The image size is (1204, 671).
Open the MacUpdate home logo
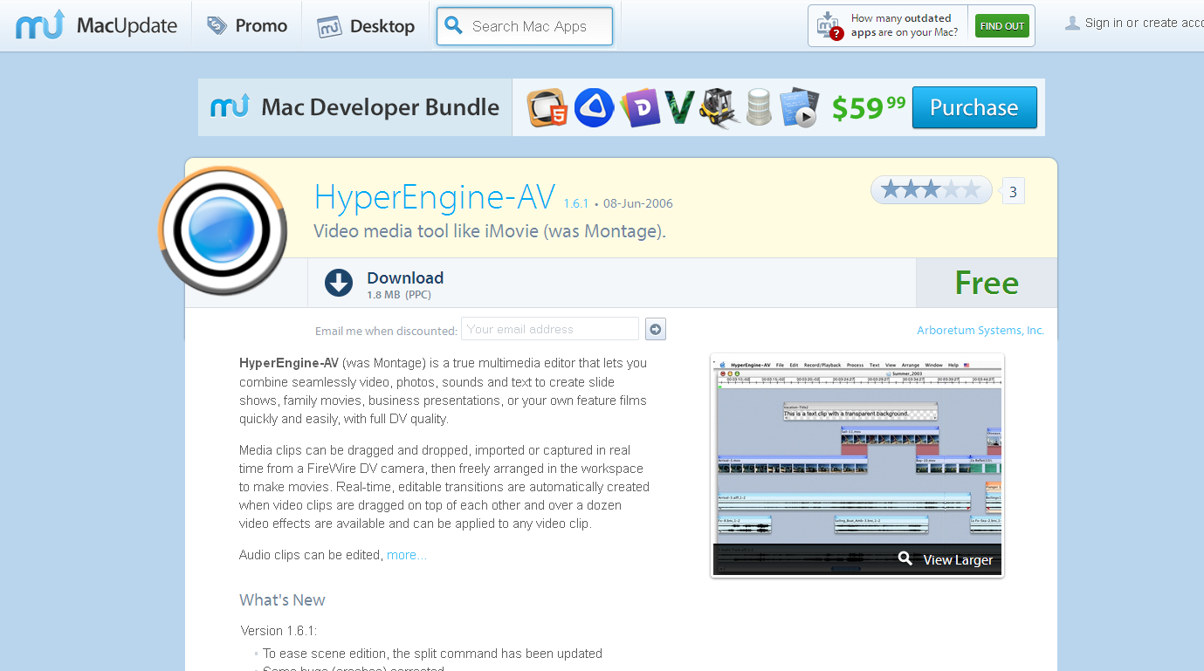[x=96, y=25]
